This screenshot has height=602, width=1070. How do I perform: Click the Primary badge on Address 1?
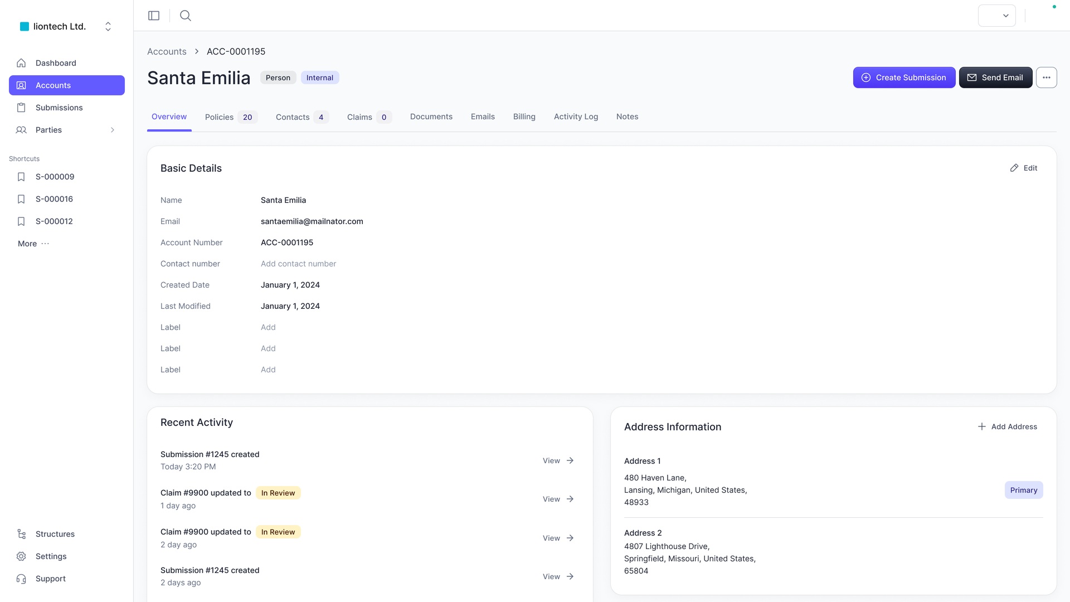click(1024, 490)
